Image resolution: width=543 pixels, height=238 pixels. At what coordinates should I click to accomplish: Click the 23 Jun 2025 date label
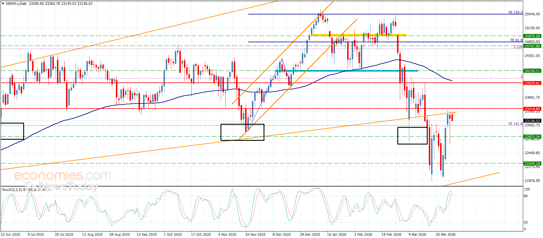pos(11,234)
